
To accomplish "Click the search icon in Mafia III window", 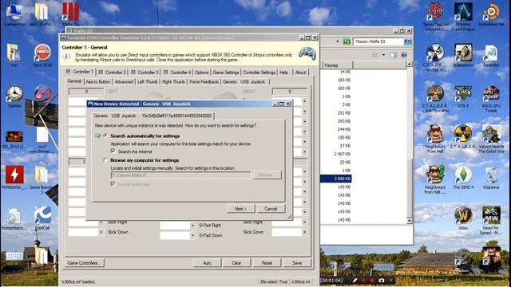I will pyautogui.click(x=407, y=41).
